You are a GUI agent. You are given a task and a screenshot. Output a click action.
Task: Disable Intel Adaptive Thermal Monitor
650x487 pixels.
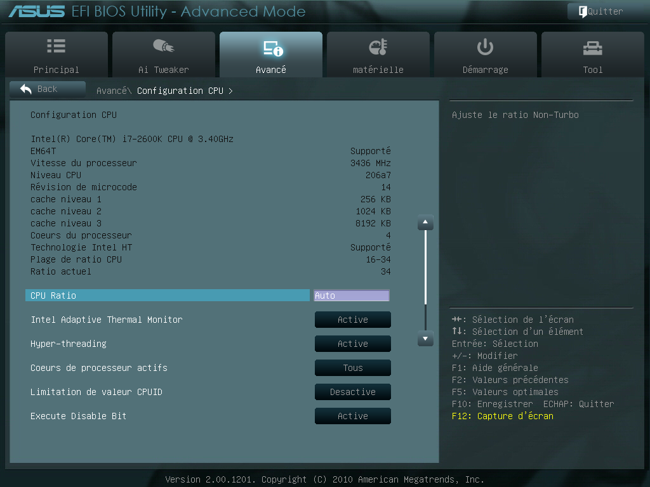click(x=352, y=320)
